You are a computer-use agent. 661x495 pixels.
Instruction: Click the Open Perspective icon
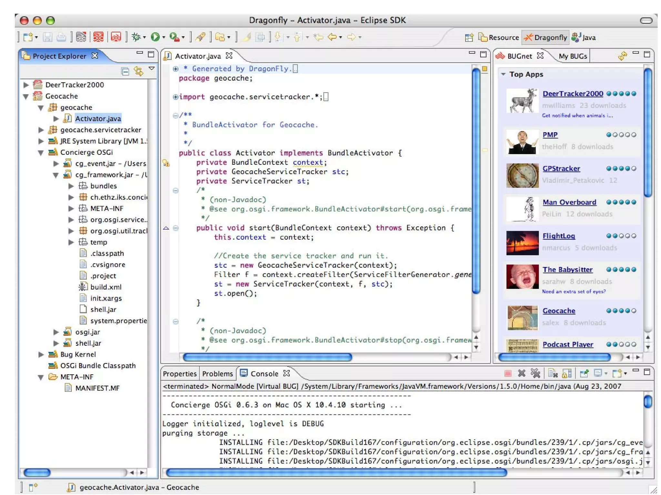(469, 38)
